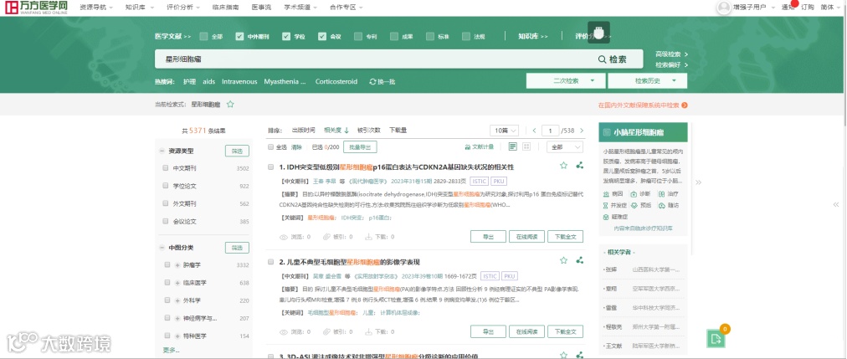Tick the 全选 select-all checkbox
This screenshot has height=359, width=847.
(270, 146)
